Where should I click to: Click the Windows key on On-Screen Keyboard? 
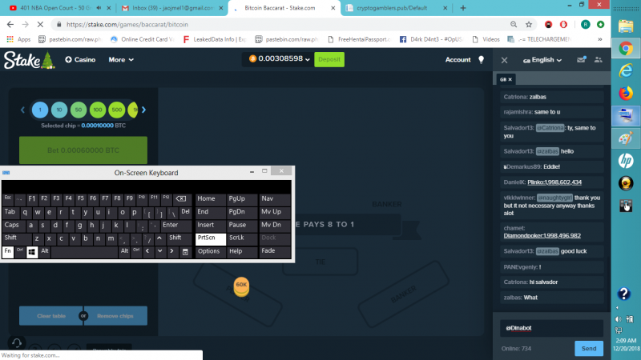point(32,252)
